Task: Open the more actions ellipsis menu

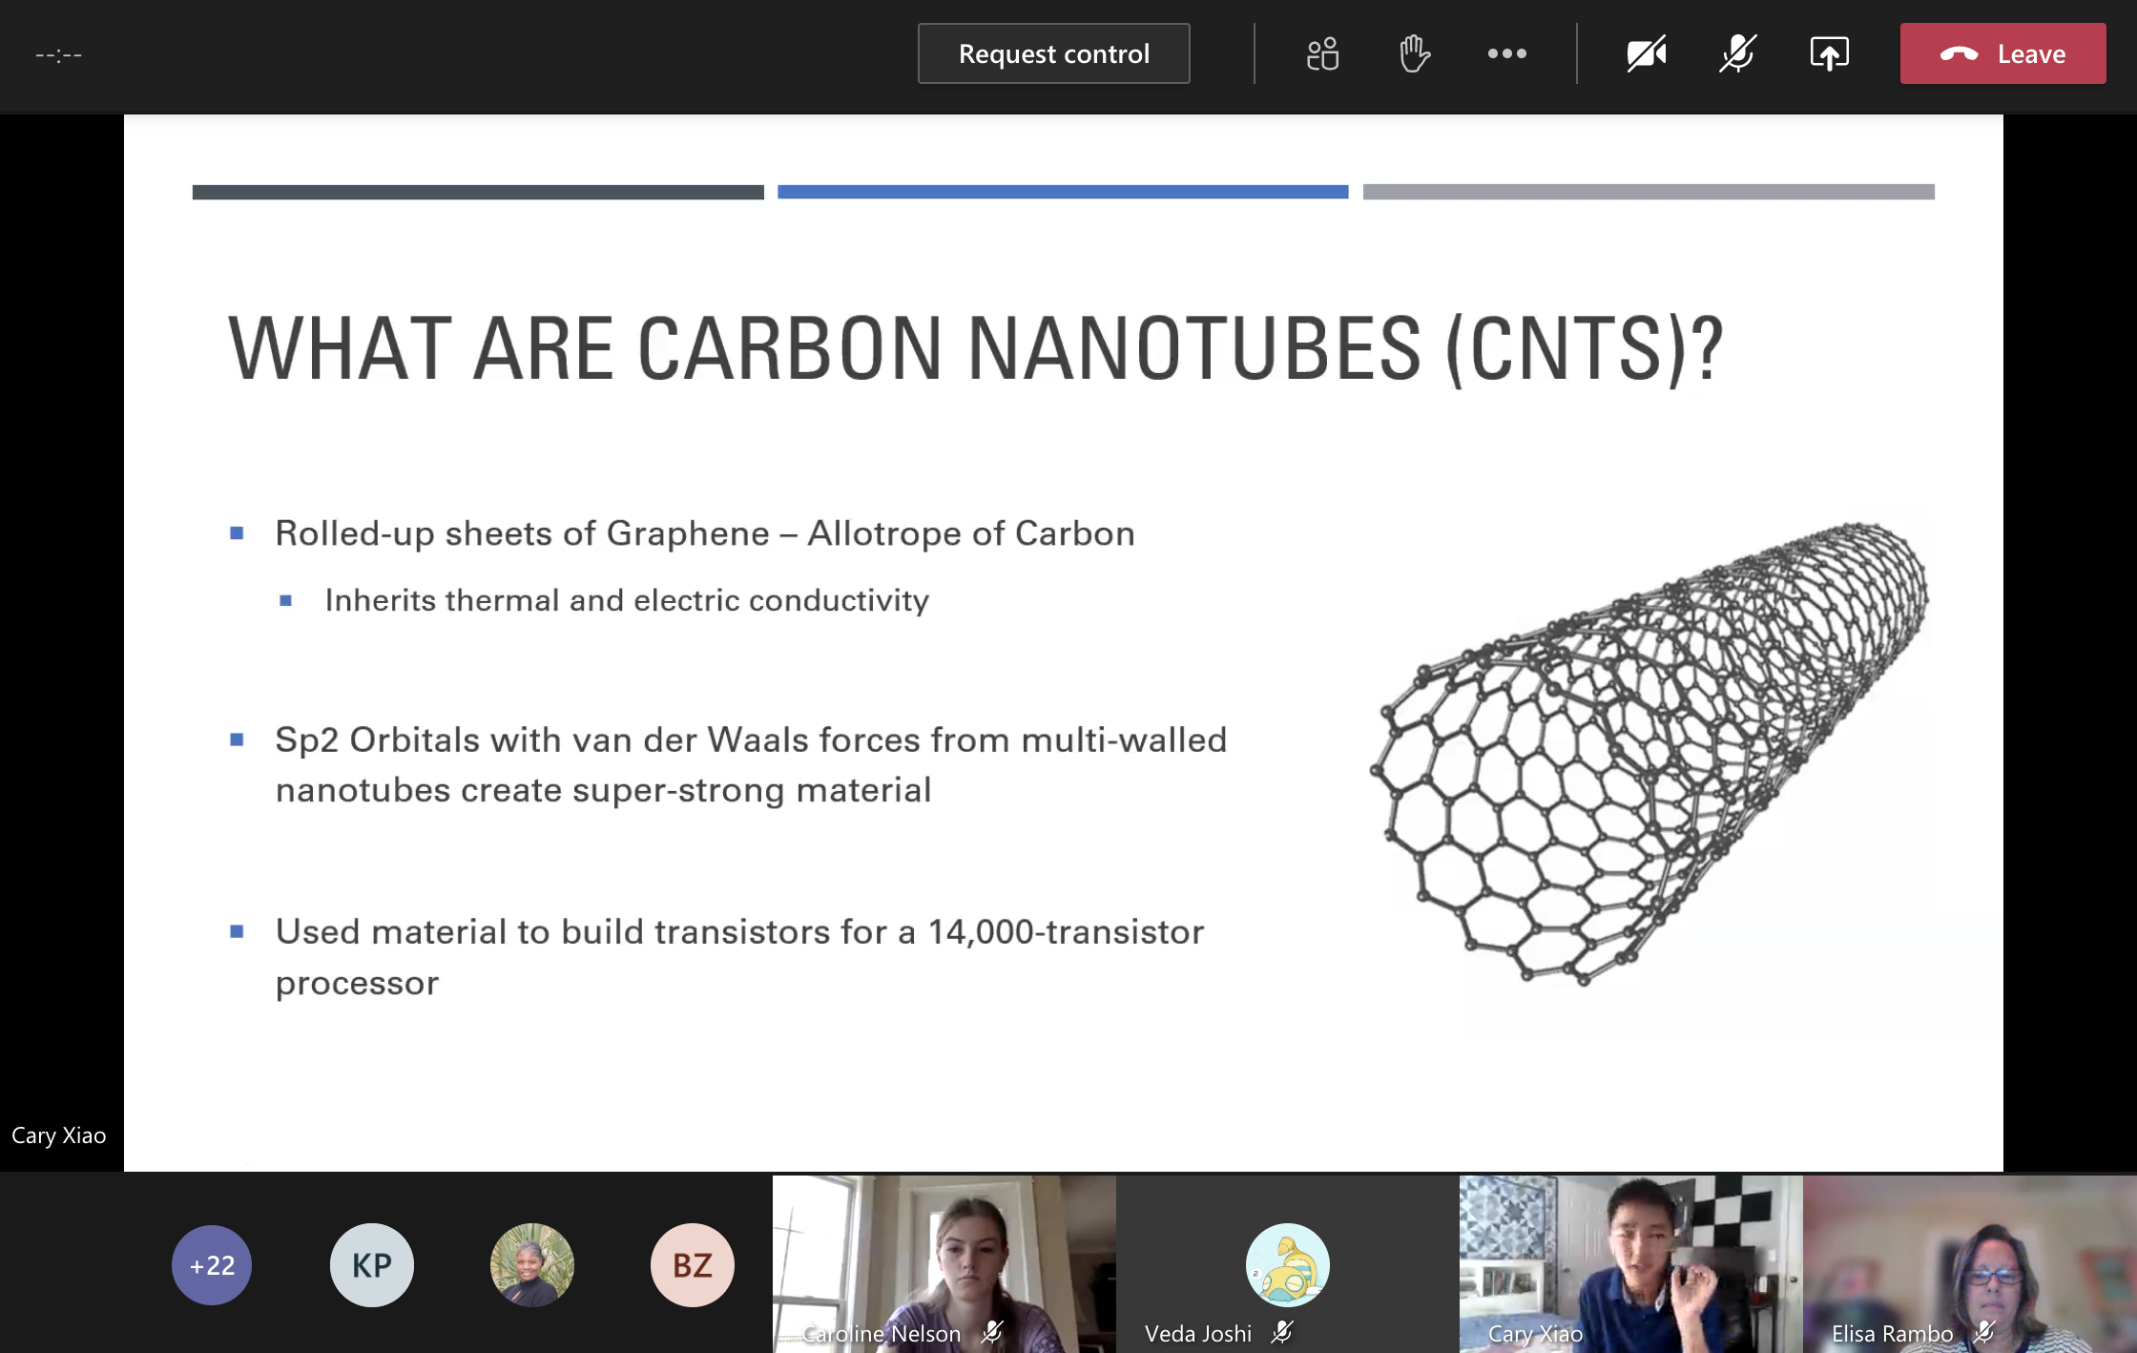Action: point(1506,53)
